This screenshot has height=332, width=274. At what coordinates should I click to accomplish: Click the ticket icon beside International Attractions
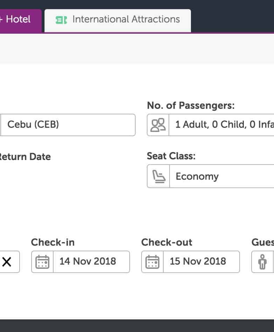(x=61, y=20)
